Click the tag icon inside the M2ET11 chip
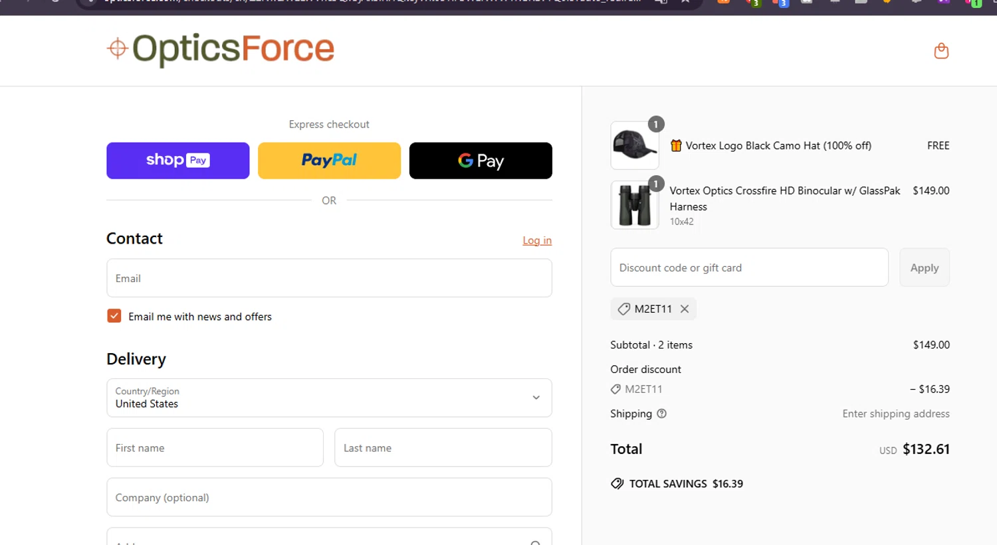 623,309
